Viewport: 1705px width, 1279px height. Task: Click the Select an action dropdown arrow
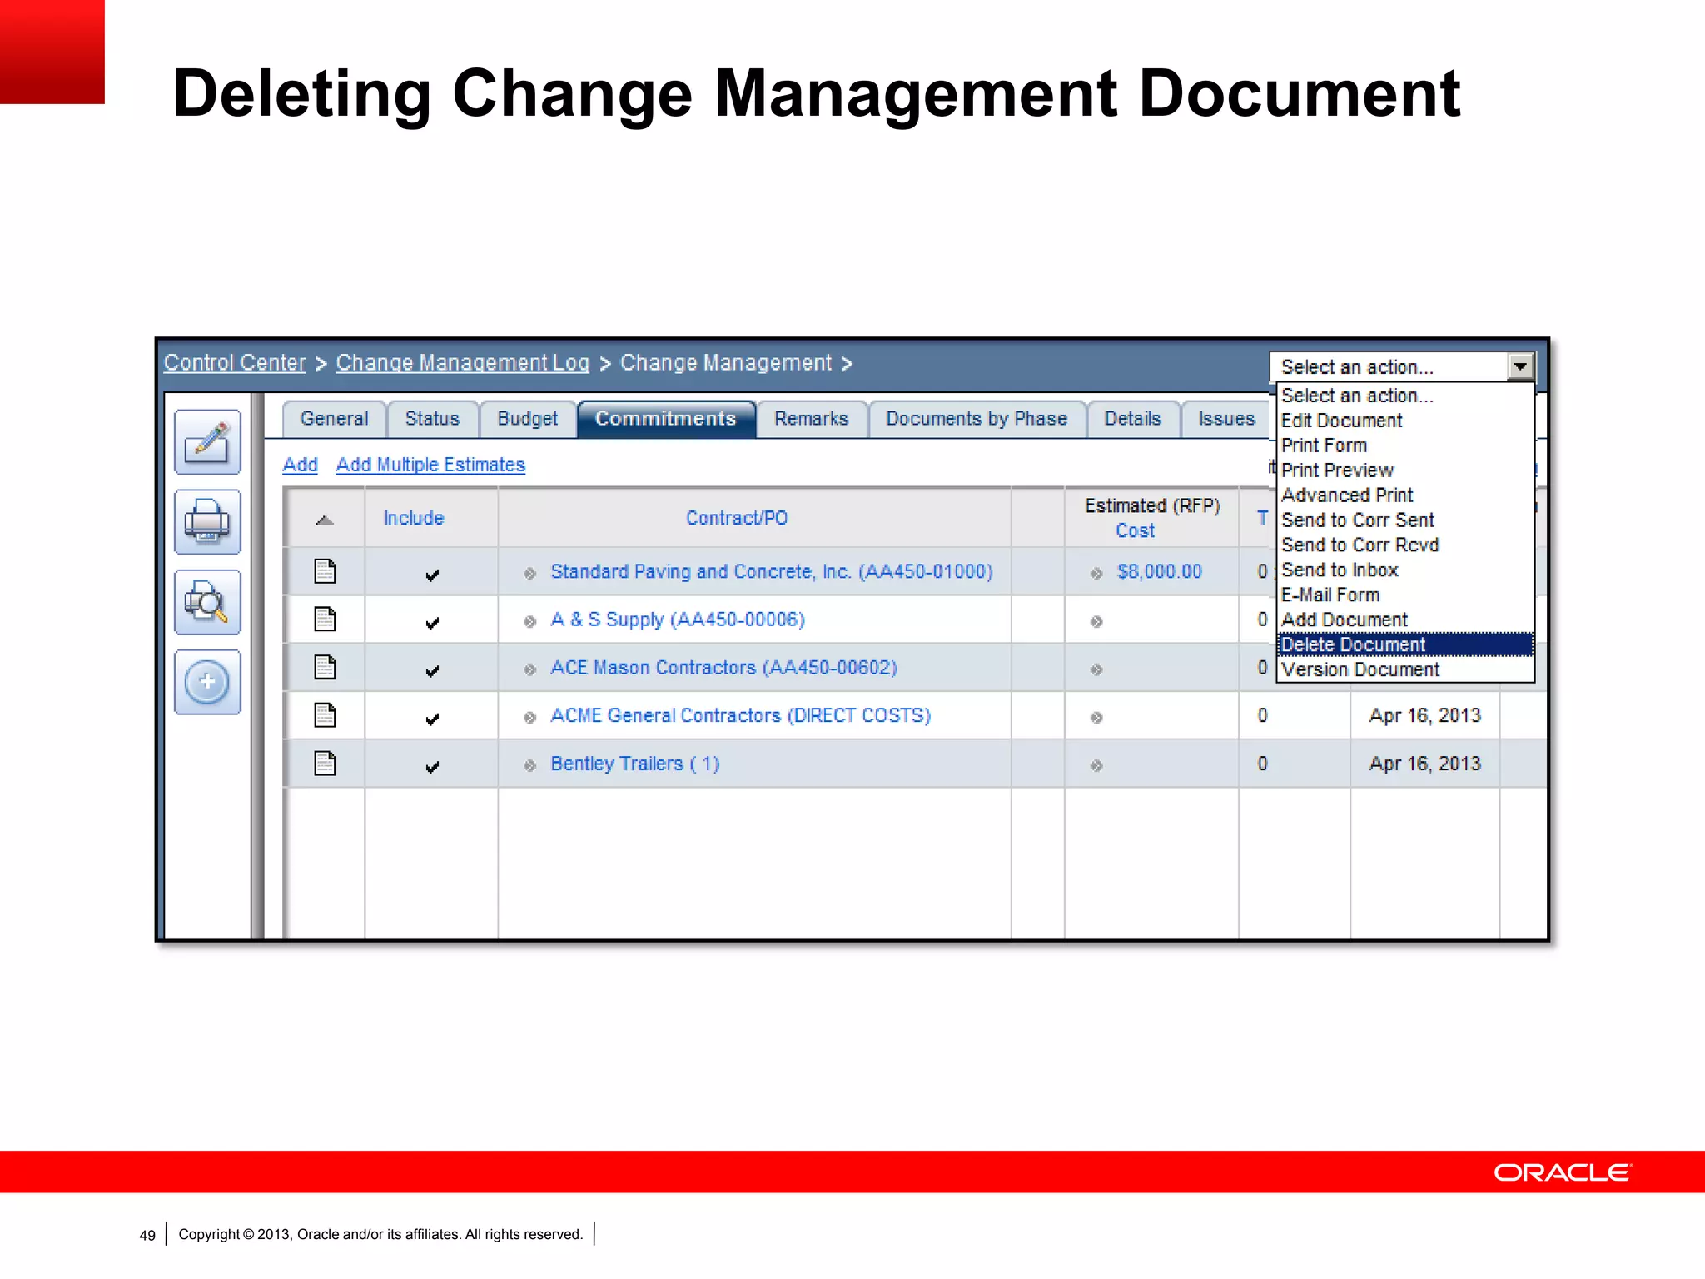pyautogui.click(x=1520, y=366)
